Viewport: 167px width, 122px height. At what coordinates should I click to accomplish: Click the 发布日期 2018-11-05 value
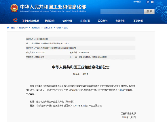[84, 52]
